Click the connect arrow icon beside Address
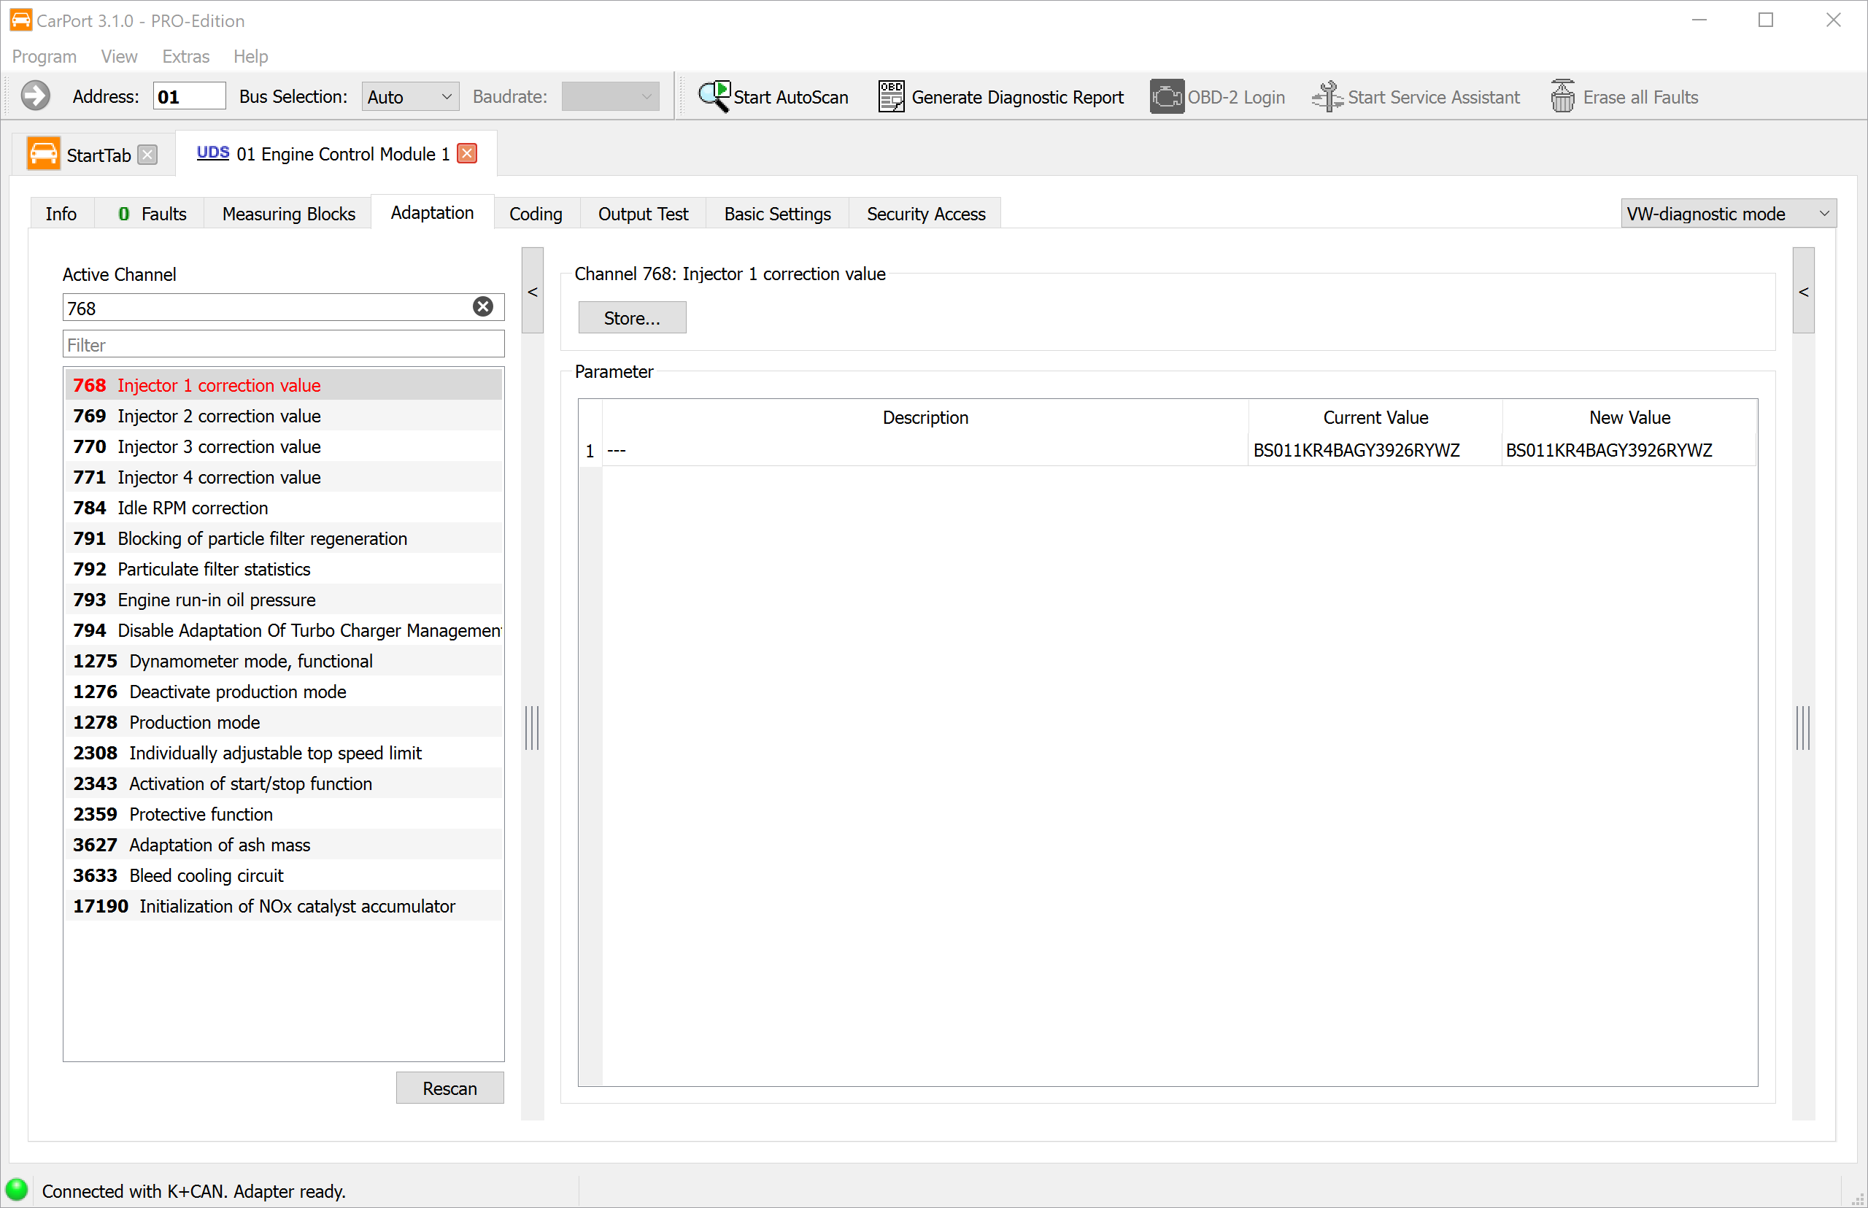Viewport: 1868px width, 1208px height. coord(35,96)
